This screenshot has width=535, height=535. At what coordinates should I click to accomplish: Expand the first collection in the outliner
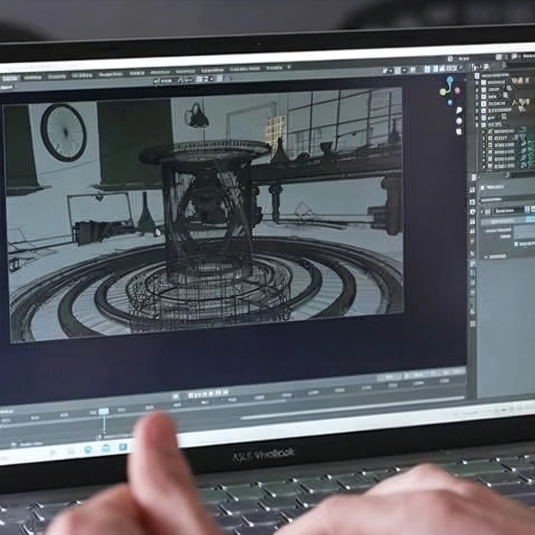[x=477, y=82]
